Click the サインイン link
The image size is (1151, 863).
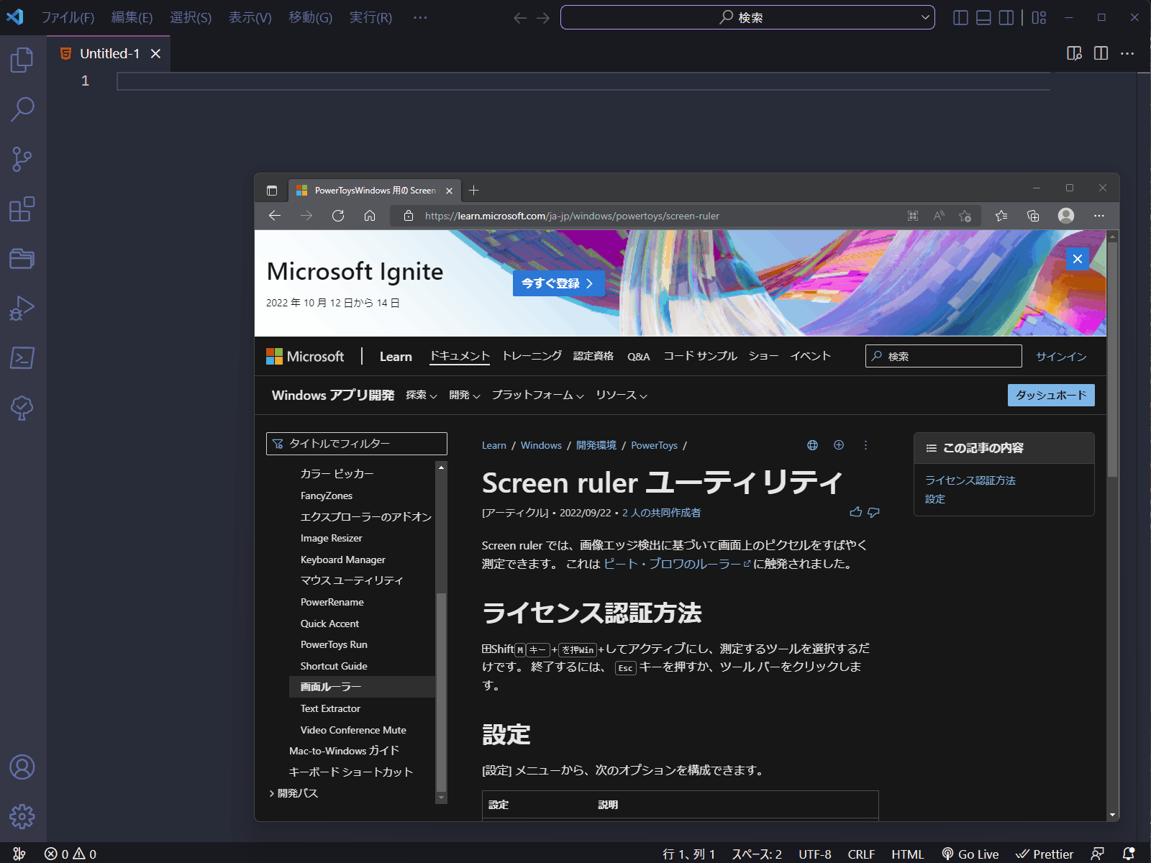(1060, 357)
